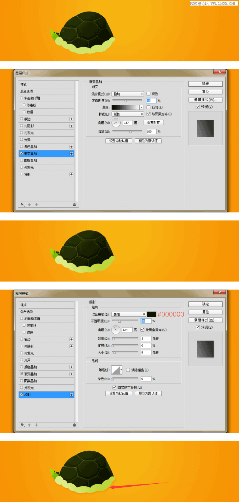Click the move effect down arrow in the 渐变叠加 dialog
The image size is (239, 502).
[x=36, y=205]
